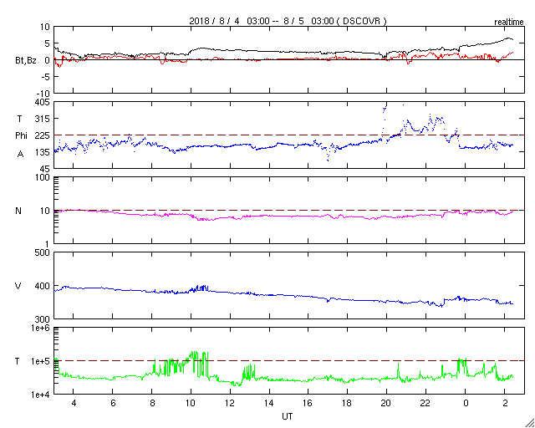Click the '-5' value on Bt,Bz axis
The image size is (535, 428).
(x=45, y=77)
